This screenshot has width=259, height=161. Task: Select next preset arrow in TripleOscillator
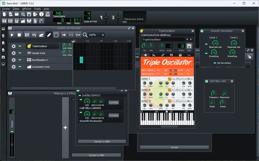click(191, 39)
